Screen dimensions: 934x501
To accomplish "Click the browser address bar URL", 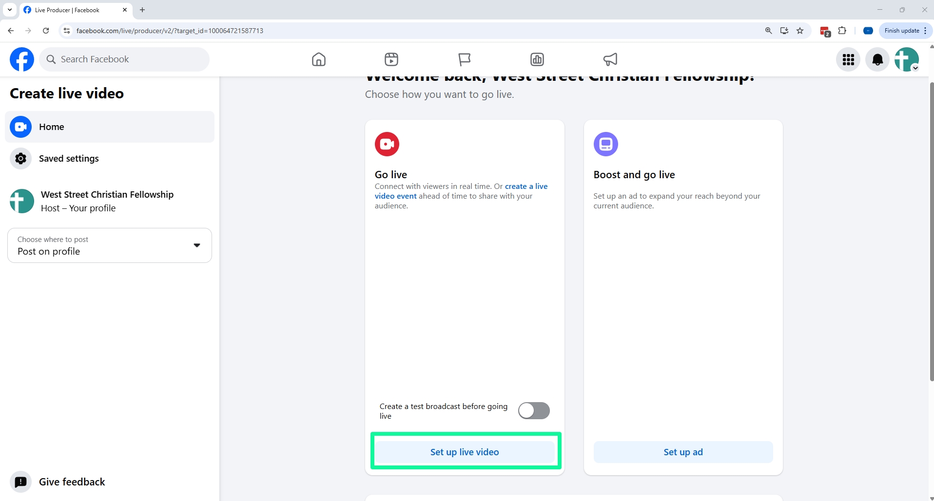I will (170, 31).
